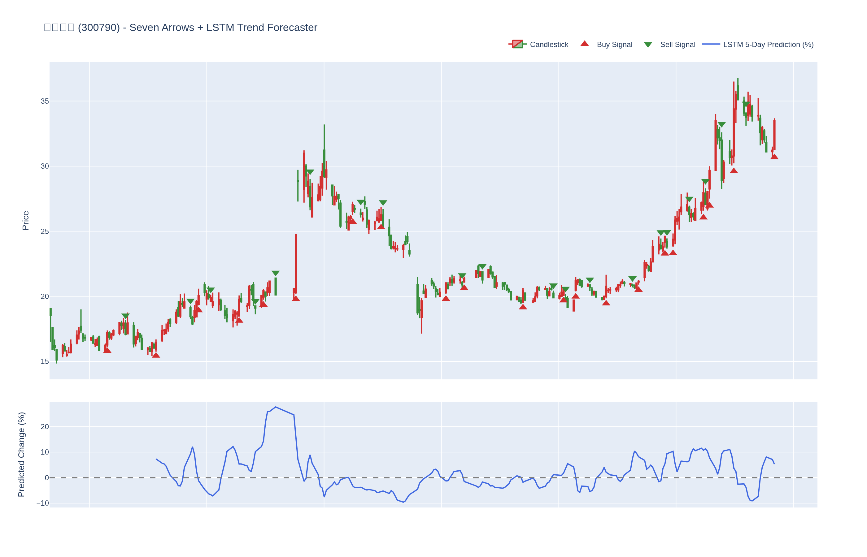Click the Price y-axis title
The height and width of the screenshot is (557, 867).
point(25,221)
